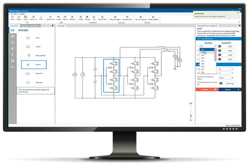This screenshot has height=164, width=249.
Task: Collapse the Gate Mapping section header
Action: tap(218, 39)
